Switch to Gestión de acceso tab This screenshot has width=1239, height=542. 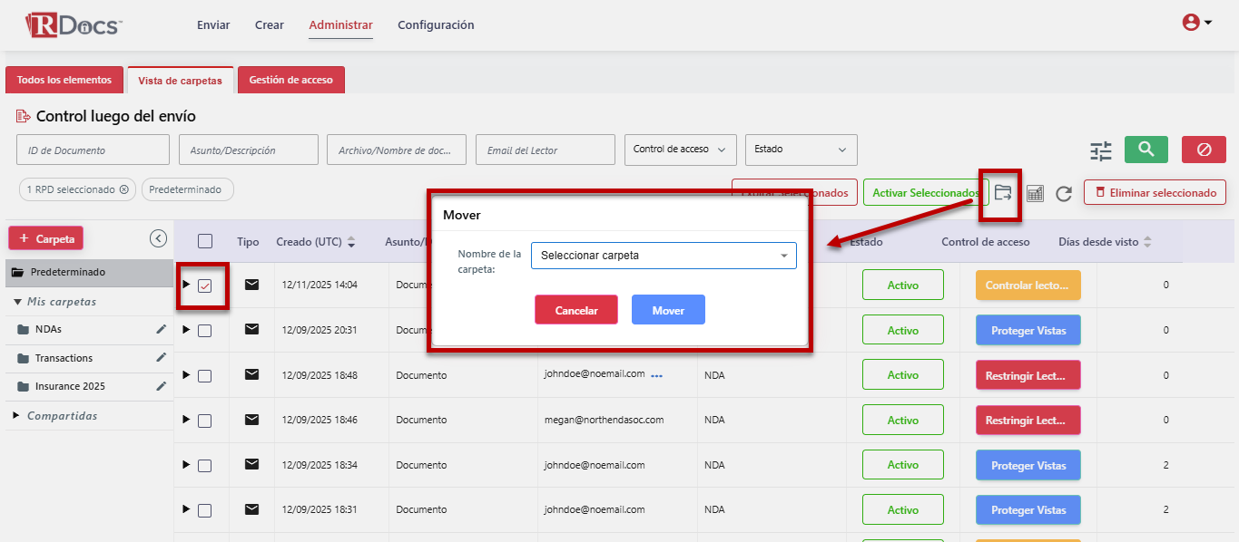pyautogui.click(x=290, y=80)
